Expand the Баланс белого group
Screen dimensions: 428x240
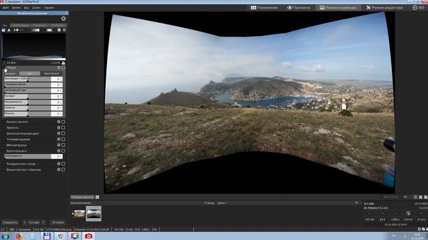pos(4,121)
